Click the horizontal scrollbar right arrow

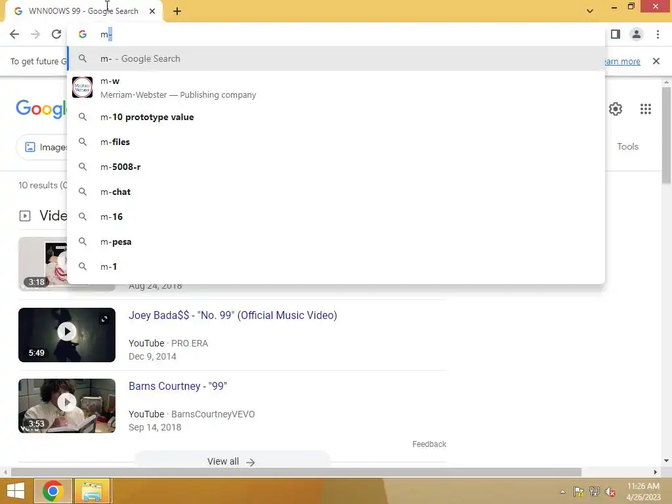[656, 472]
